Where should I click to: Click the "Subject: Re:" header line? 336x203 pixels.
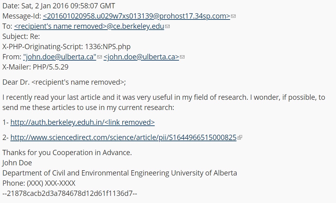pos(21,36)
